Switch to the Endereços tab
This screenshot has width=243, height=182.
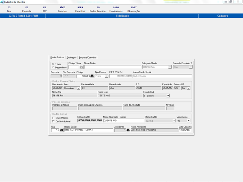point(72,58)
